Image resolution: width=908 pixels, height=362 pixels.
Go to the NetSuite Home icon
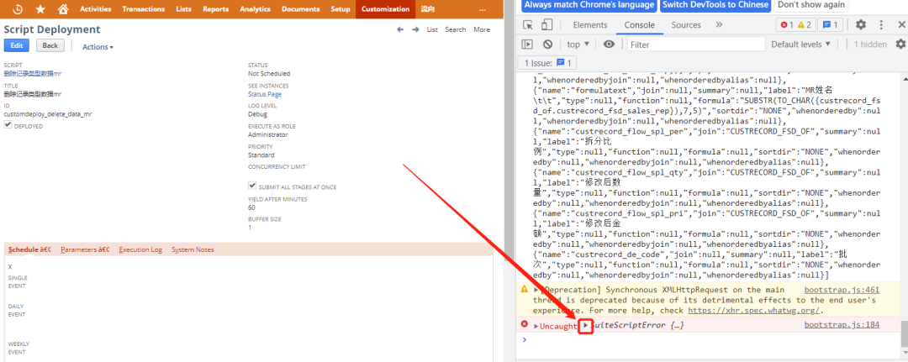coord(63,9)
